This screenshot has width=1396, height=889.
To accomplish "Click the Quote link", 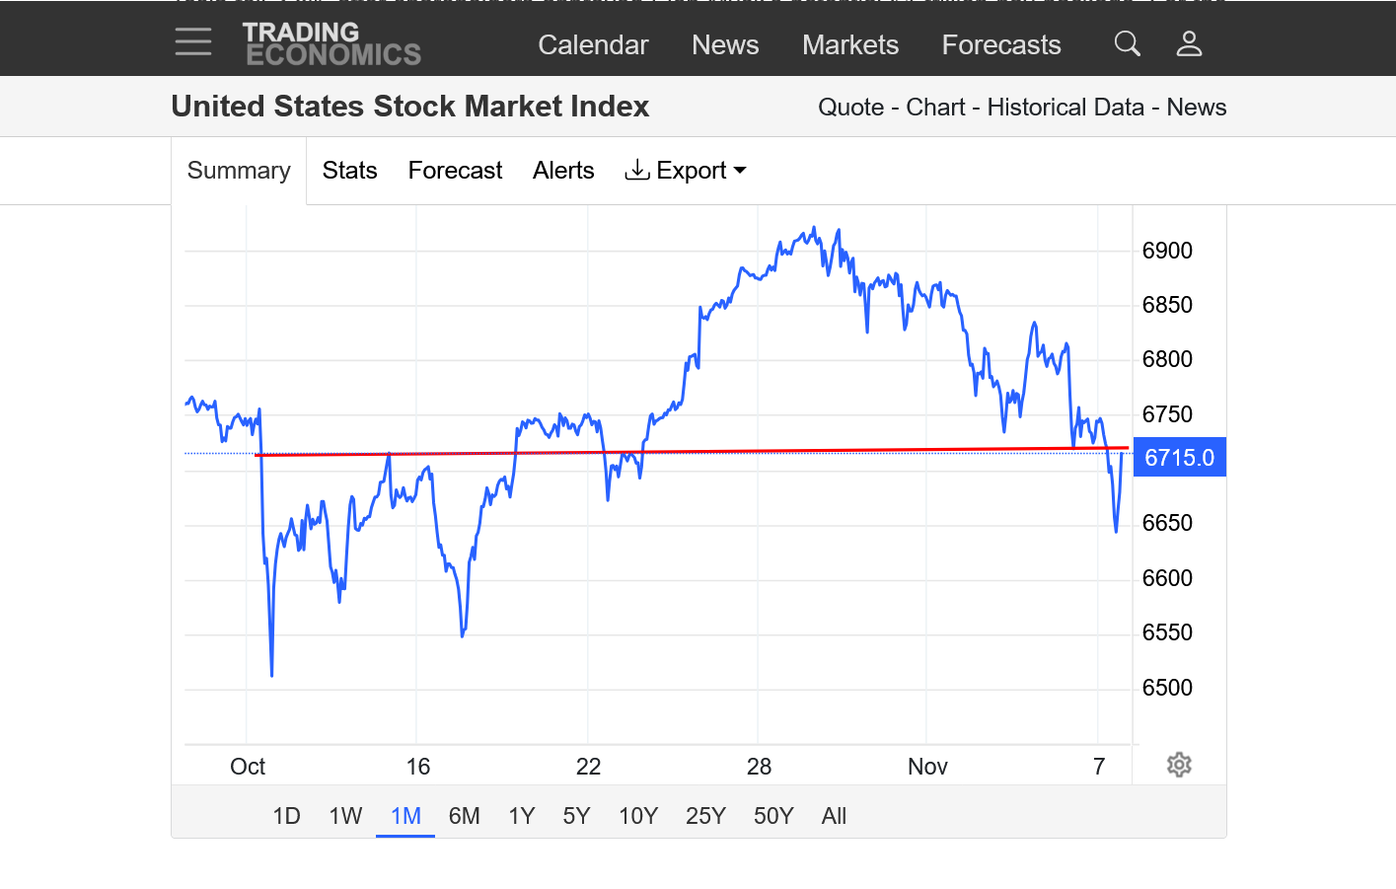I will click(850, 108).
